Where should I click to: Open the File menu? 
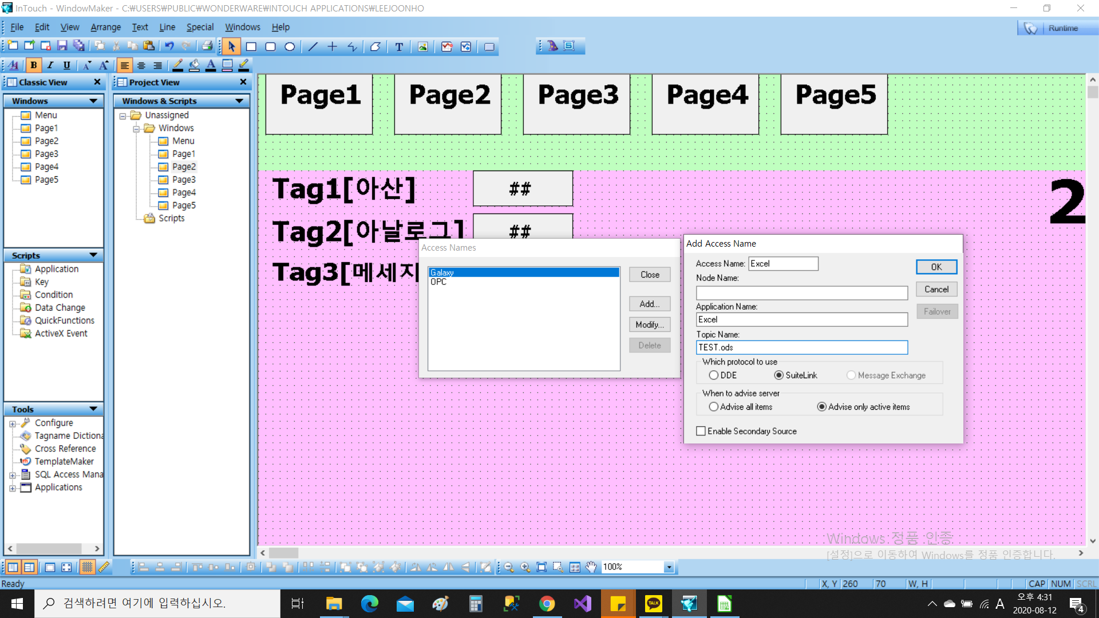pos(17,27)
